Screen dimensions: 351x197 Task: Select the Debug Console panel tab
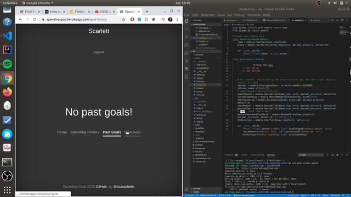257,155
